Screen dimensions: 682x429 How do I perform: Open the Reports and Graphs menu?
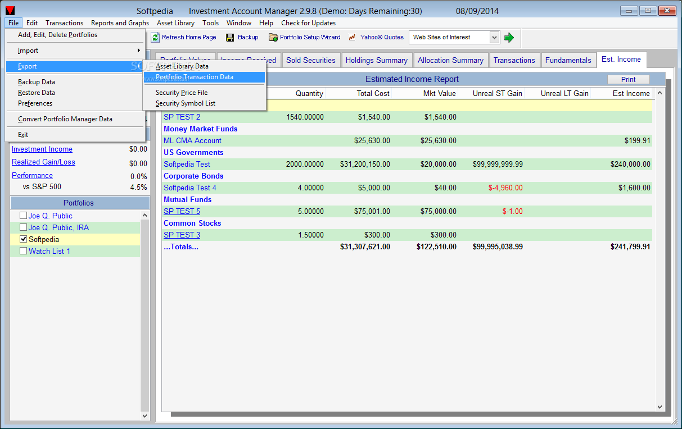pos(120,23)
